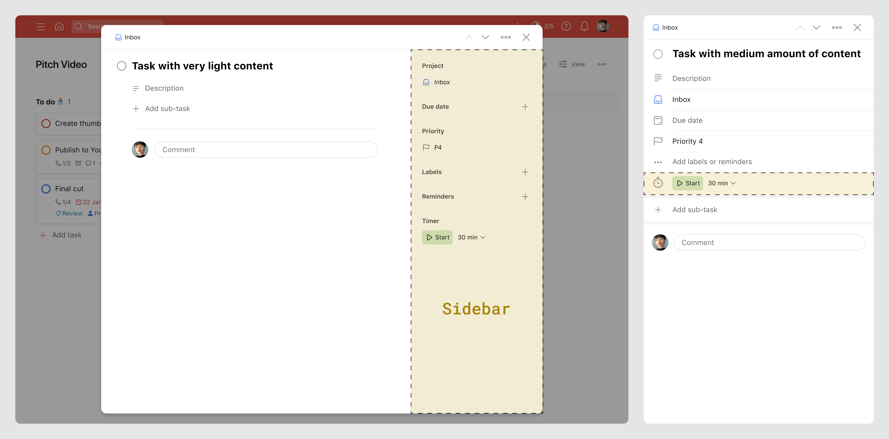Click the calendar icon beside Due date

(x=658, y=120)
